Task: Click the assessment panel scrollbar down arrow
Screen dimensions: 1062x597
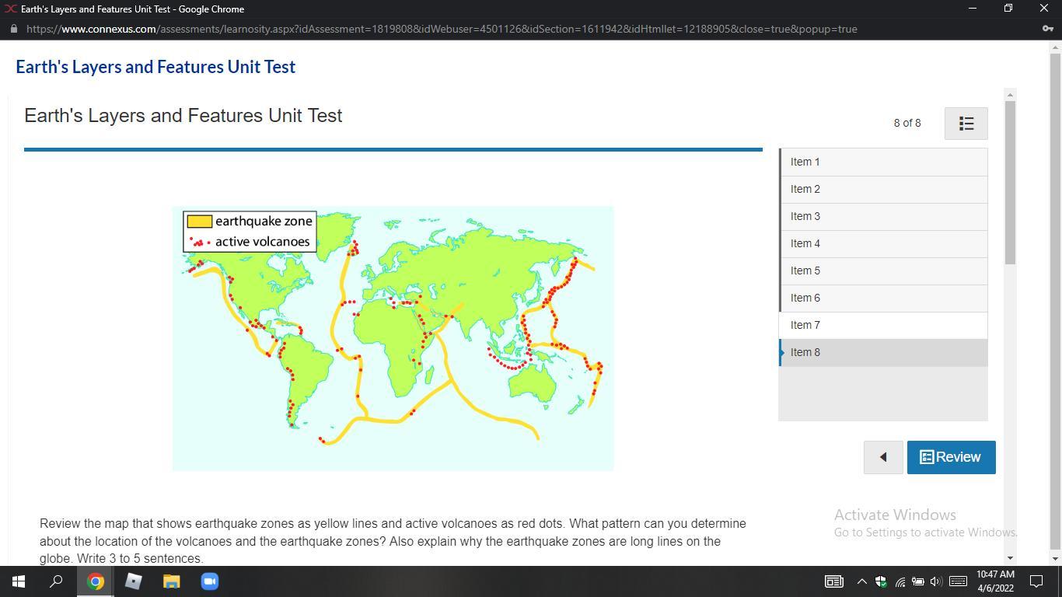Action: click(1010, 558)
